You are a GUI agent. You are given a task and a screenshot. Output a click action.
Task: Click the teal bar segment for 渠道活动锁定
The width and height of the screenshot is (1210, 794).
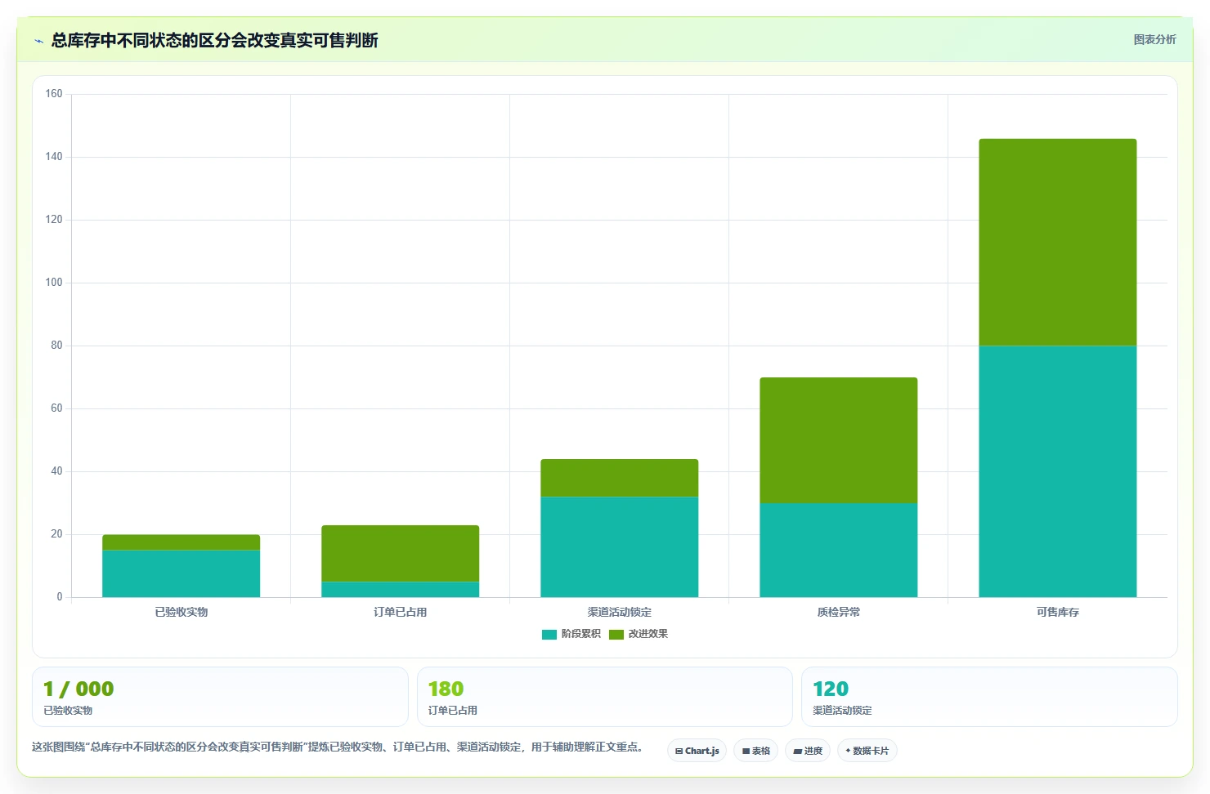tap(620, 546)
